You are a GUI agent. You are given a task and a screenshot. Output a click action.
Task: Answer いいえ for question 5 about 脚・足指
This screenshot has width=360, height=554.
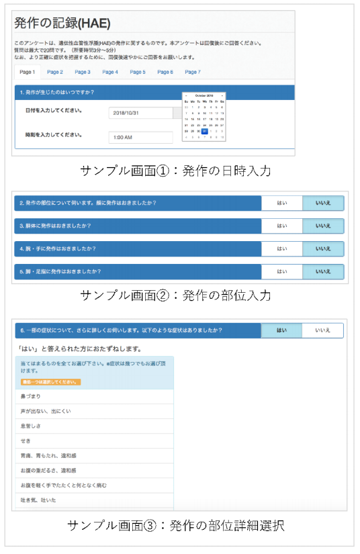(323, 272)
